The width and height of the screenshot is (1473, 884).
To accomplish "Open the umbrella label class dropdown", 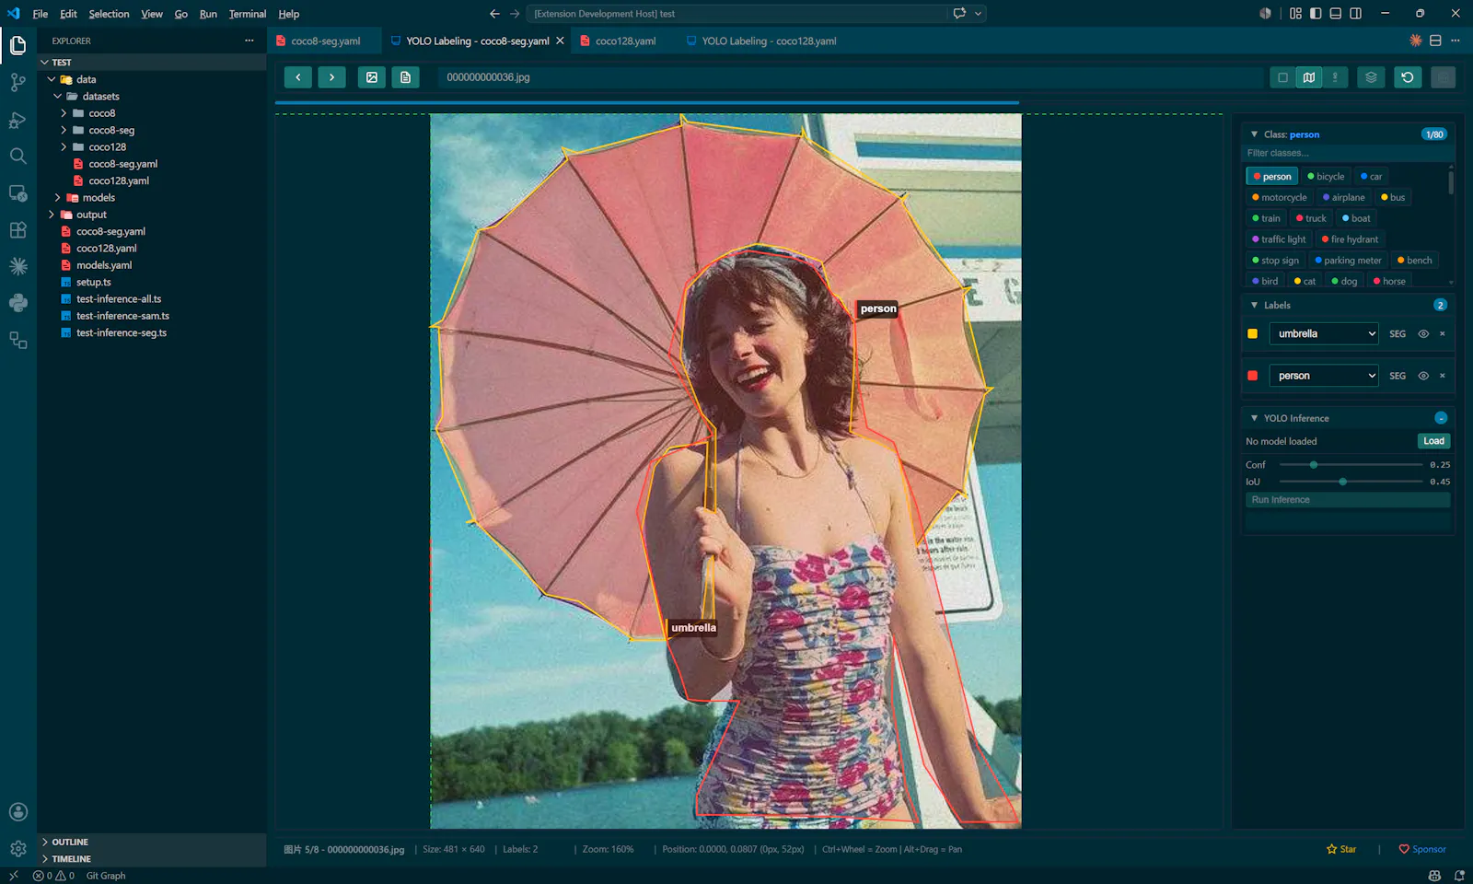I will coord(1324,334).
